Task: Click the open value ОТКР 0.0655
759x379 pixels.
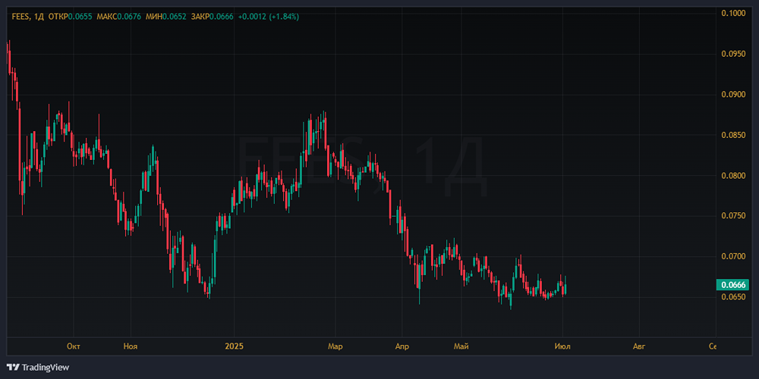Action: [x=70, y=17]
